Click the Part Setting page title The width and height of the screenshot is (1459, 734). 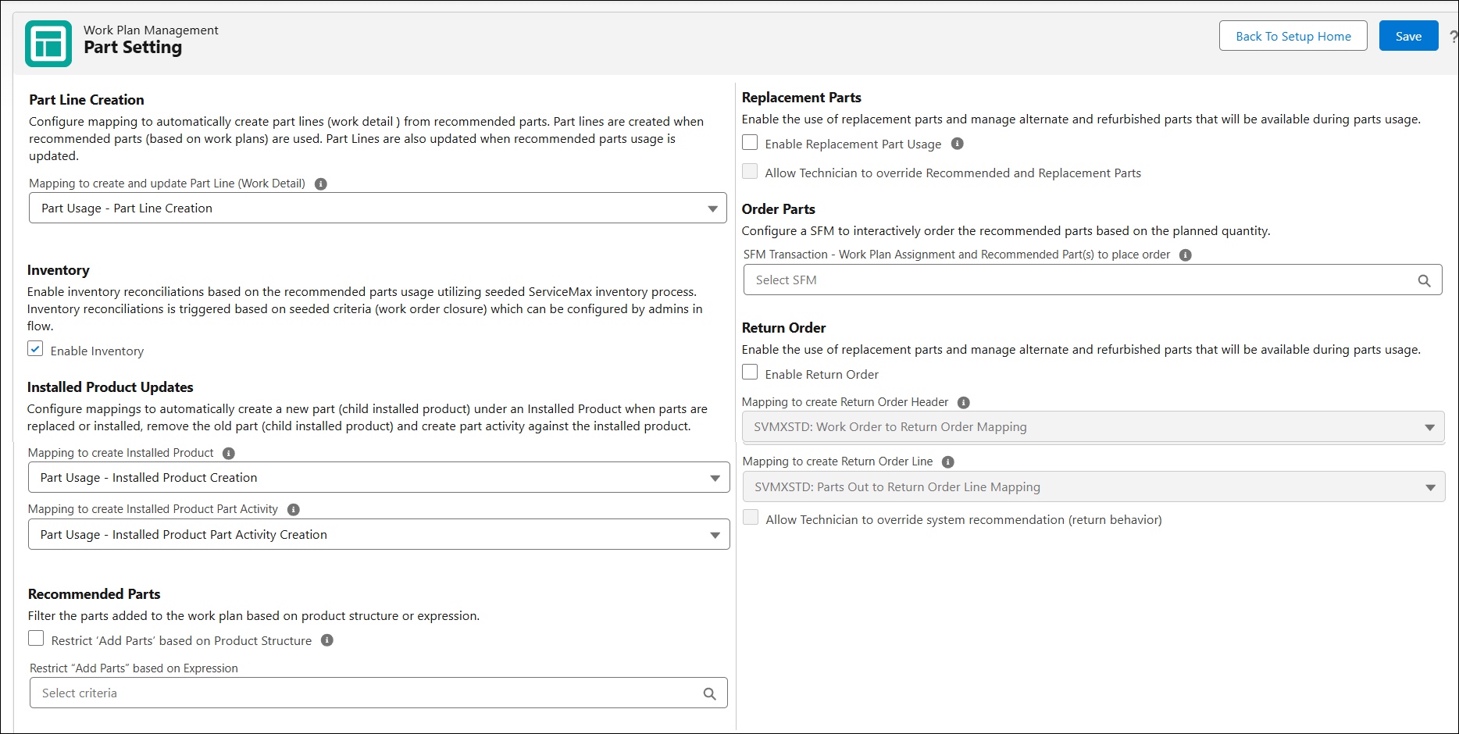point(133,48)
